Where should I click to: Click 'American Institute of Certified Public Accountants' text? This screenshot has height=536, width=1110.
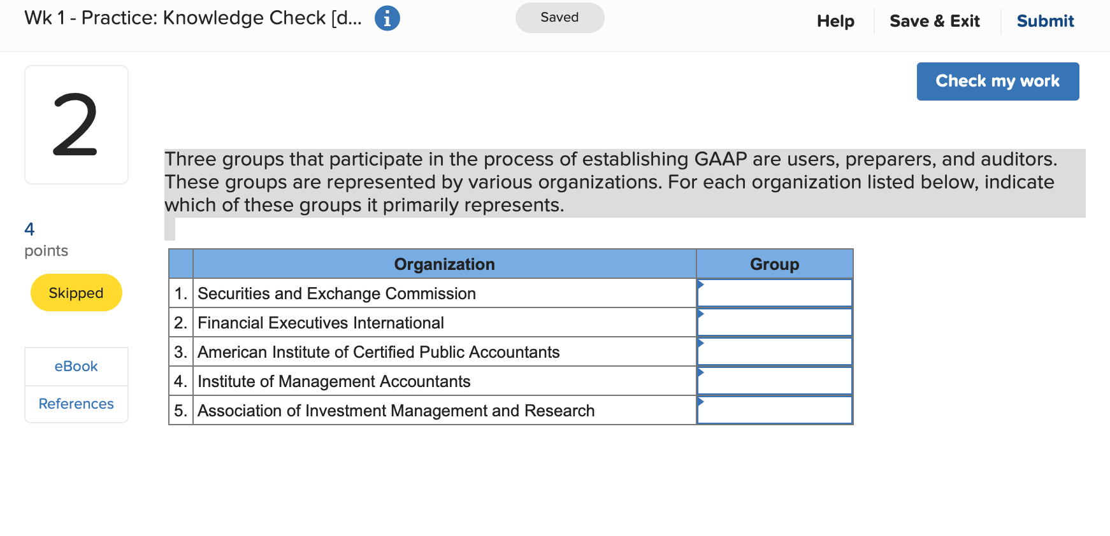pos(379,352)
